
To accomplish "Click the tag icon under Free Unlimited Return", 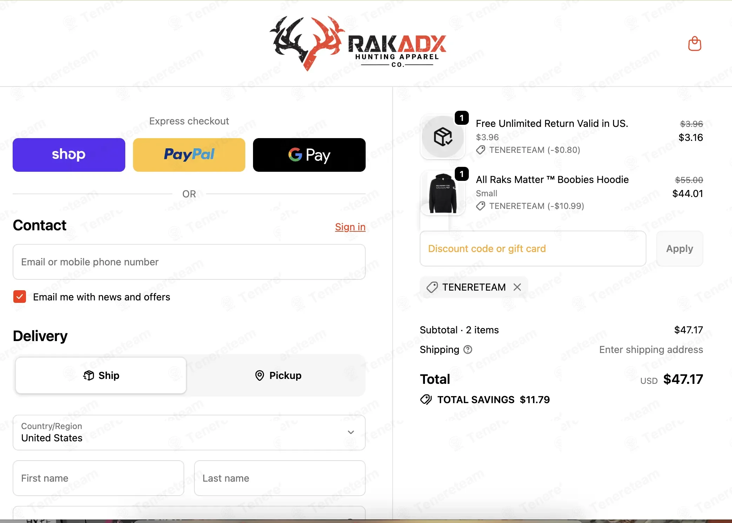I will point(480,150).
